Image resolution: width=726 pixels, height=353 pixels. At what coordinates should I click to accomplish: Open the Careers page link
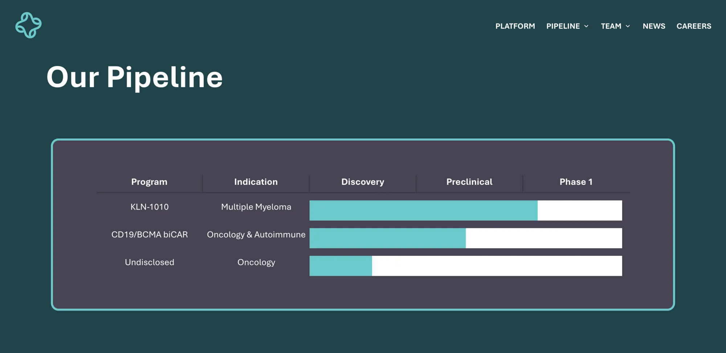click(694, 26)
